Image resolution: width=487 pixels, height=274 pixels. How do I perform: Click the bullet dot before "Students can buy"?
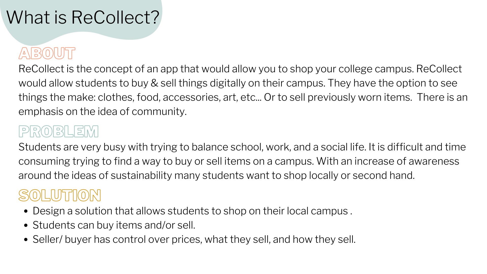[26, 225]
